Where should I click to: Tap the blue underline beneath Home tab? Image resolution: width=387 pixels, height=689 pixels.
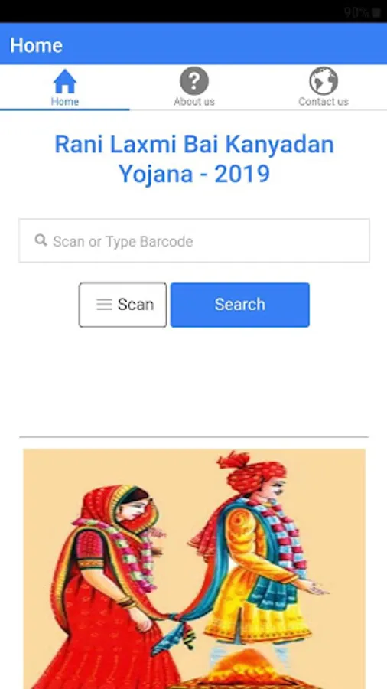pos(65,109)
